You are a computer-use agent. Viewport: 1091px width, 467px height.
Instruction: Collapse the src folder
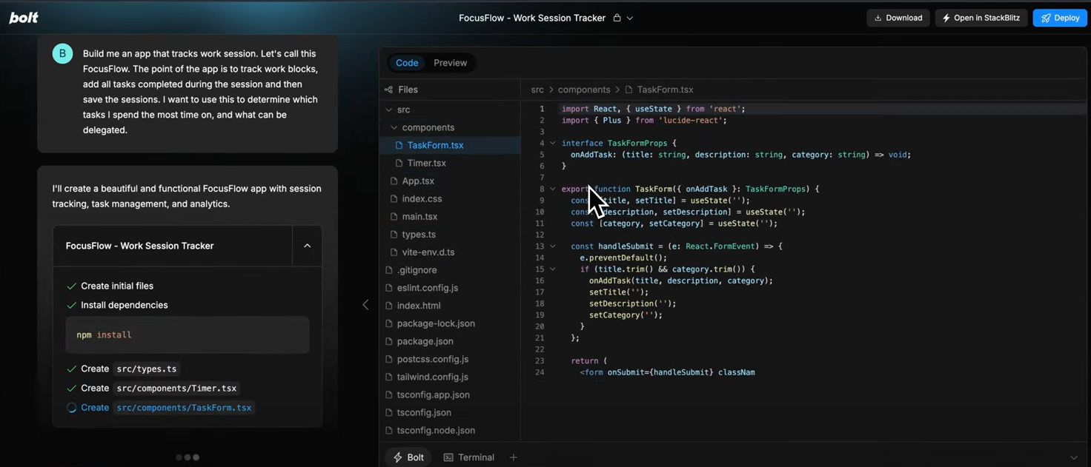pos(389,110)
